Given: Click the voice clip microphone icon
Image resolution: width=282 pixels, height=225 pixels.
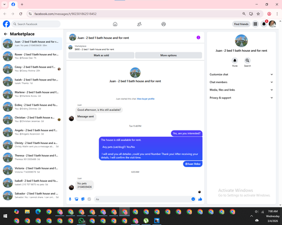Looking at the screenshot, I should click(70, 199).
